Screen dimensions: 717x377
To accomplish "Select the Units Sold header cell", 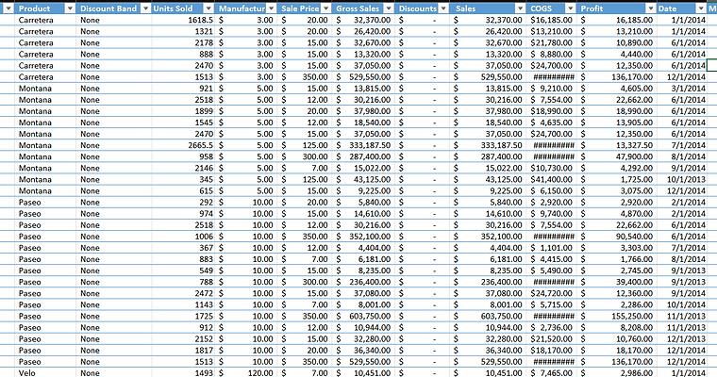I will (183, 8).
